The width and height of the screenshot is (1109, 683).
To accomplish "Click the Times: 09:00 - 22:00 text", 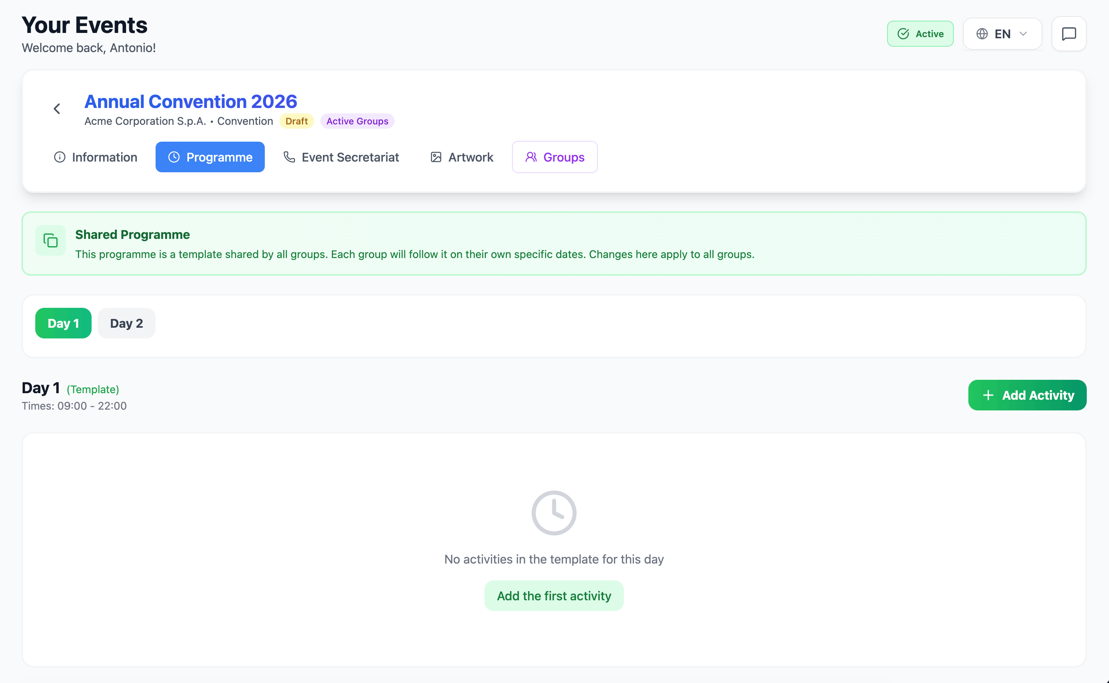I will [74, 406].
